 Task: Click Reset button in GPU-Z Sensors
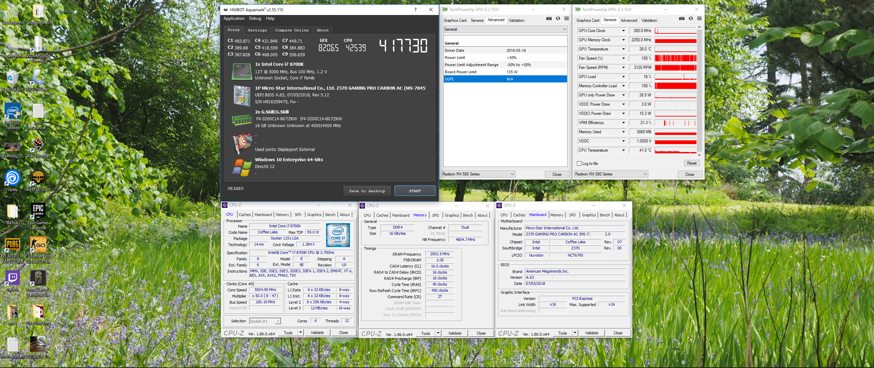692,163
